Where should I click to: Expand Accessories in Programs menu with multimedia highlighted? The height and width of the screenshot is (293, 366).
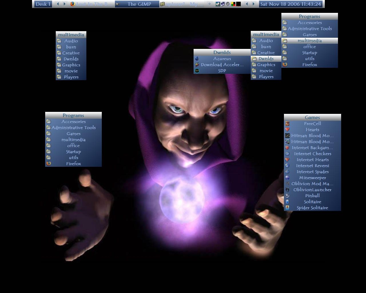tap(310, 23)
